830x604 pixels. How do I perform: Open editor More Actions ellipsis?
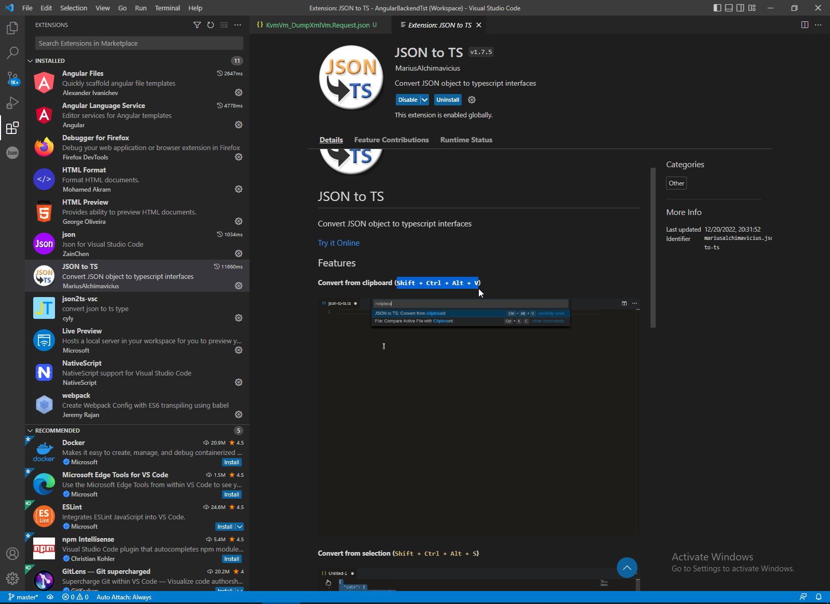tap(818, 25)
